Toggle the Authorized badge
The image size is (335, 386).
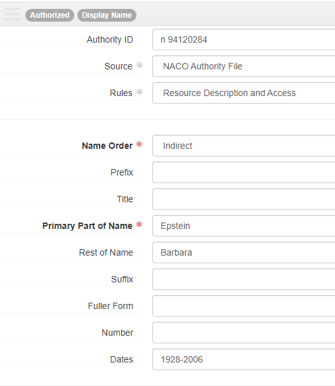point(49,15)
